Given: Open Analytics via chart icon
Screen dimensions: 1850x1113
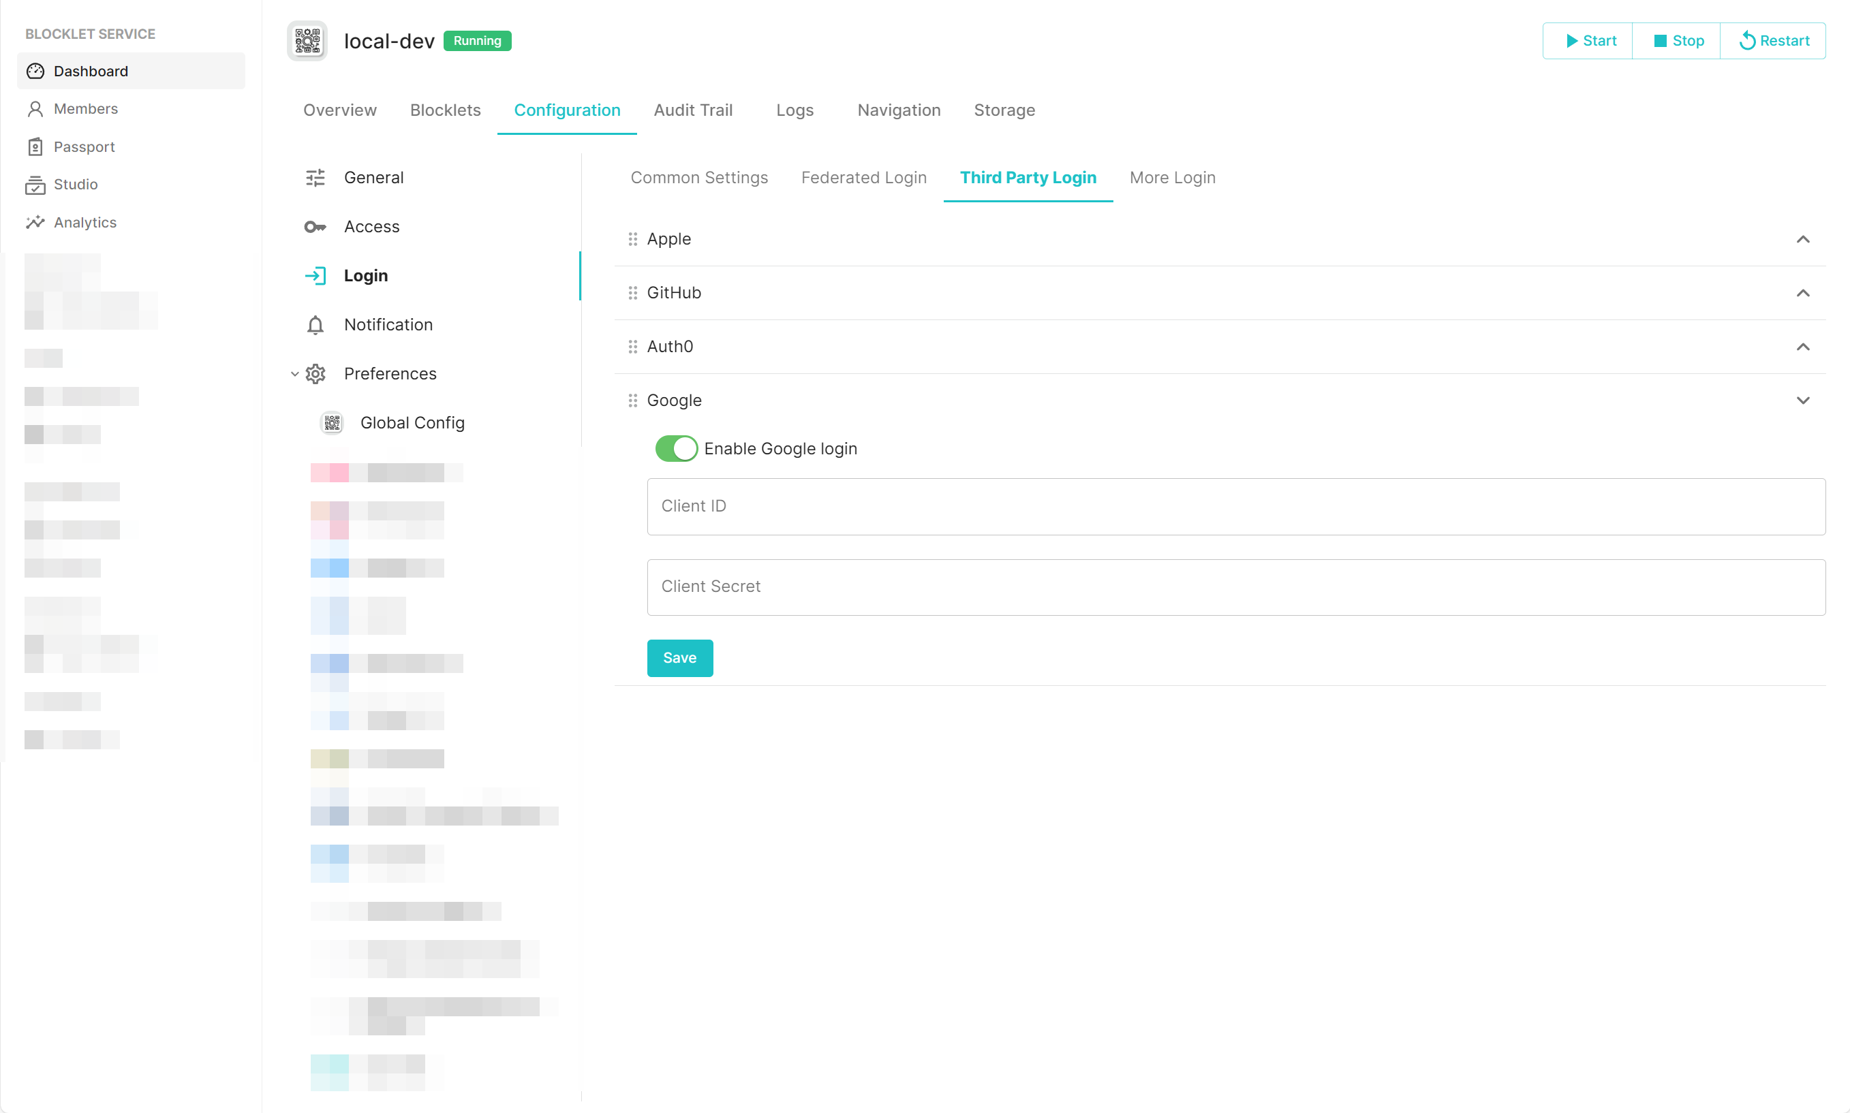Looking at the screenshot, I should click(x=35, y=223).
